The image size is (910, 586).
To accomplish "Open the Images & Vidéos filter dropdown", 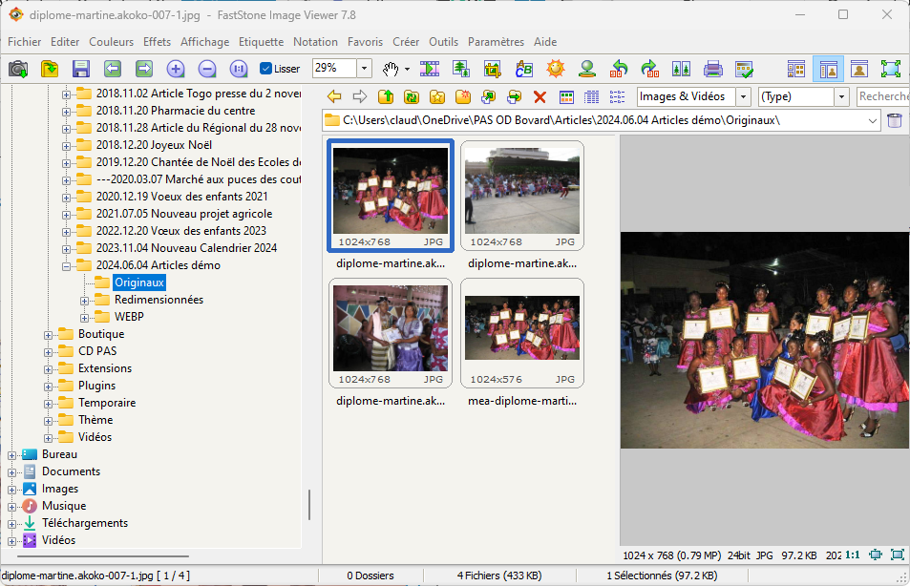I will coord(743,96).
